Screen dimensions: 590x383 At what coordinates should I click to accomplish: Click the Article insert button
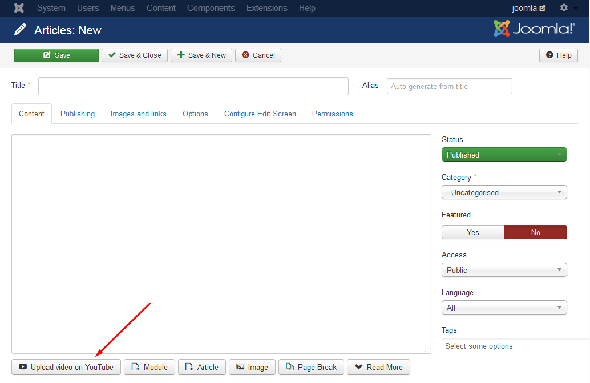(202, 367)
